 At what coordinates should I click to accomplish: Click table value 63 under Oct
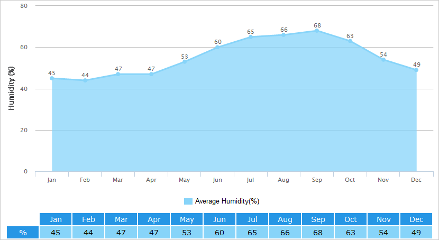coord(350,233)
